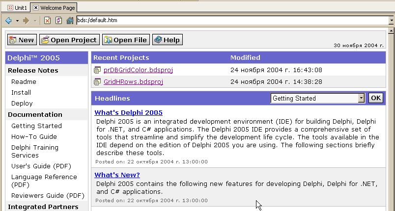This screenshot has width=395, height=211.
Task: Click the 30 ноября 2004 г. date label
Action: click(x=359, y=46)
